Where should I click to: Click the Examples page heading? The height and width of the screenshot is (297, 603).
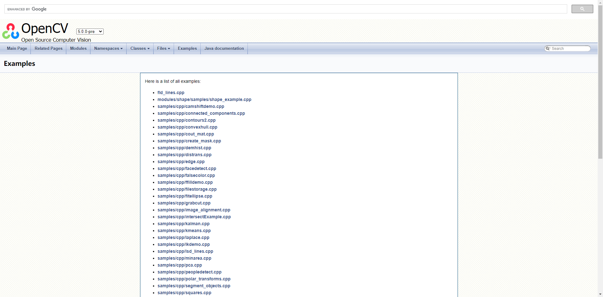[x=19, y=64]
